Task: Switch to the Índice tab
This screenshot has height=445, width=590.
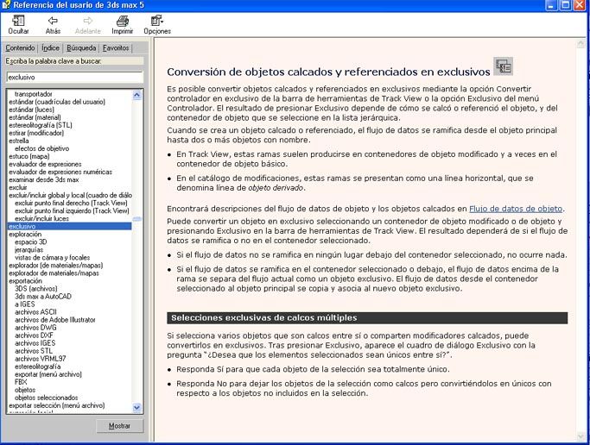Action: (50, 48)
